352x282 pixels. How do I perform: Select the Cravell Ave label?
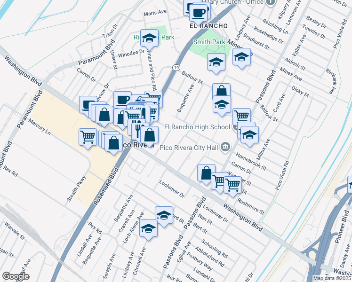pos(127,221)
